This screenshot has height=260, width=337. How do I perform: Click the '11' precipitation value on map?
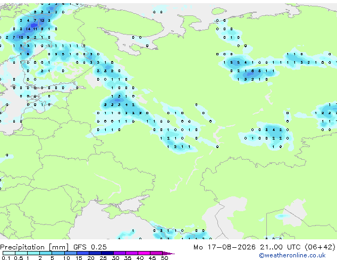(x=35, y=29)
